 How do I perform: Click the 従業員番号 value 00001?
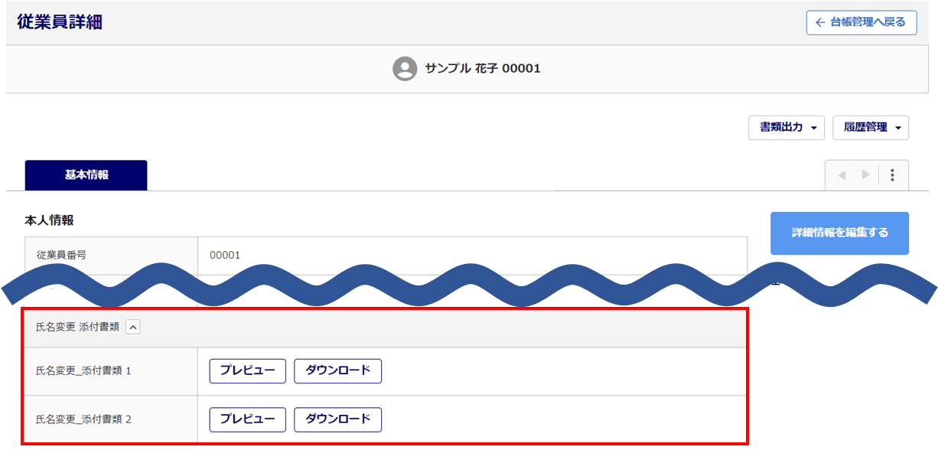coord(225,255)
